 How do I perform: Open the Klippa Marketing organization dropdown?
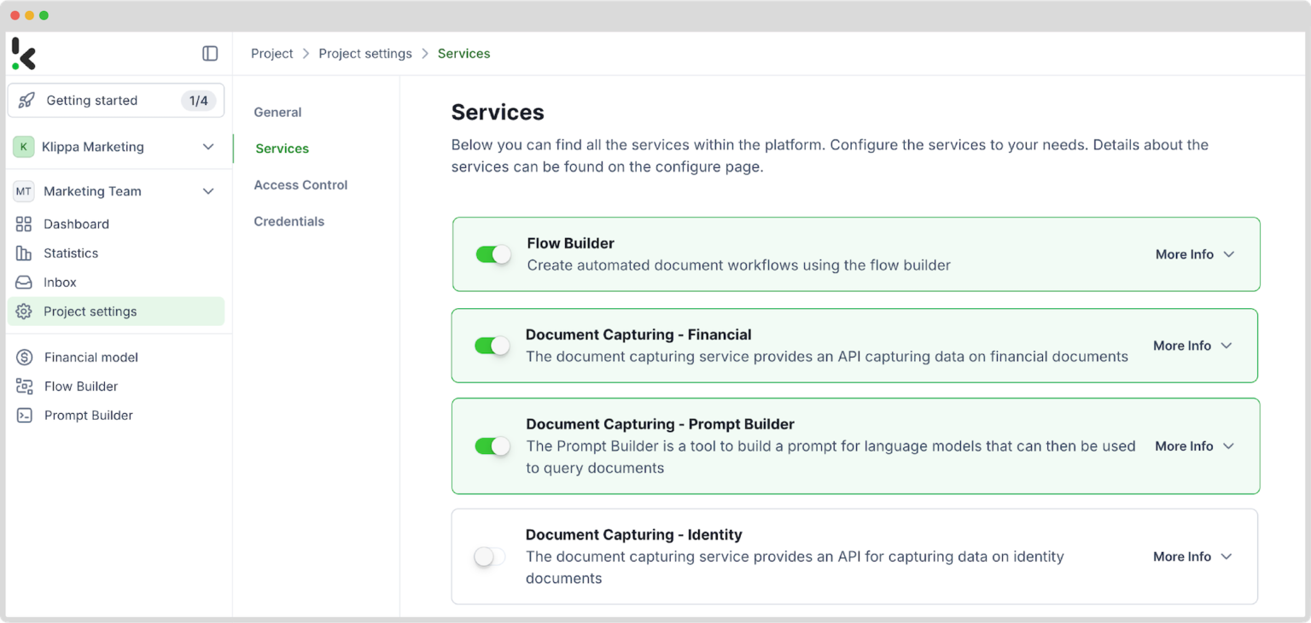pos(207,147)
